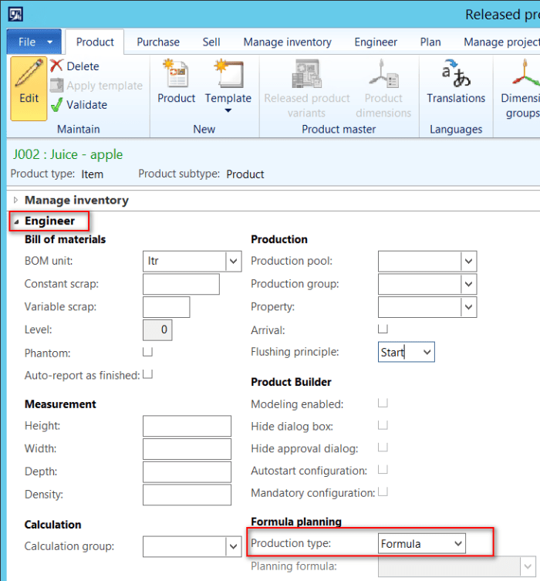540x581 pixels.
Task: Toggle Hide approval dialog checkbox
Action: pos(383,448)
